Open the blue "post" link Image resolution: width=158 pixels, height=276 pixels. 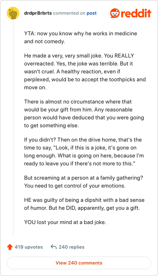pos(92,13)
